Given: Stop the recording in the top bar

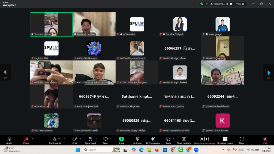Looking at the screenshot, I should pyautogui.click(x=231, y=4).
